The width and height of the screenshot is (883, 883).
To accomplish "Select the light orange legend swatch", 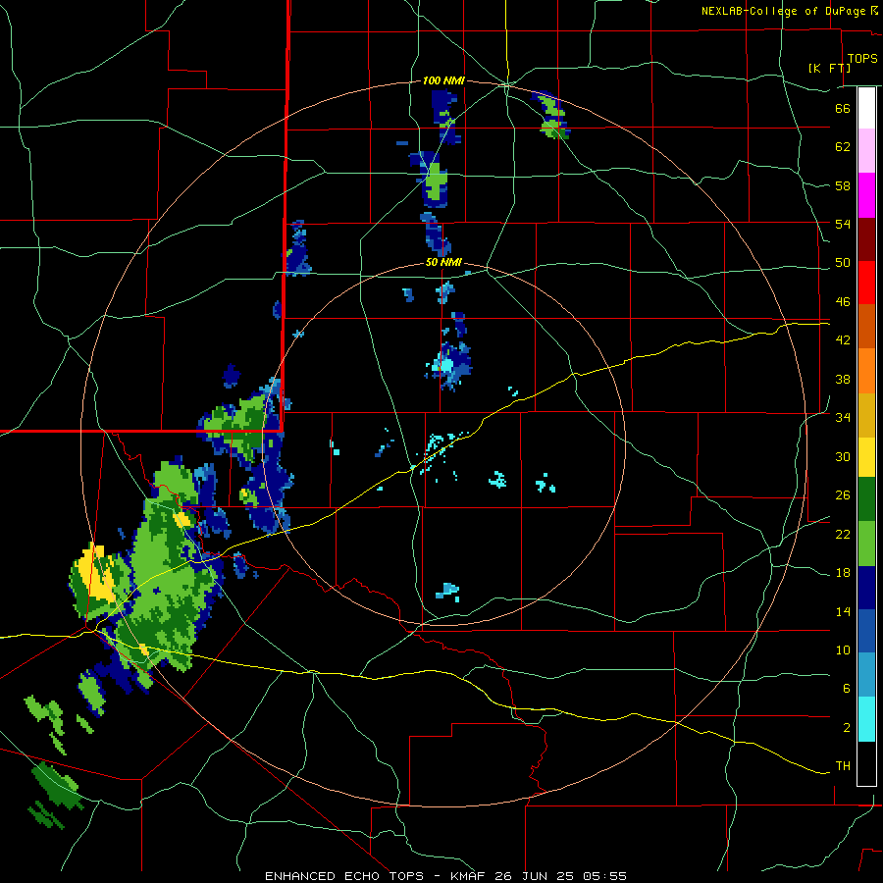I will click(866, 371).
